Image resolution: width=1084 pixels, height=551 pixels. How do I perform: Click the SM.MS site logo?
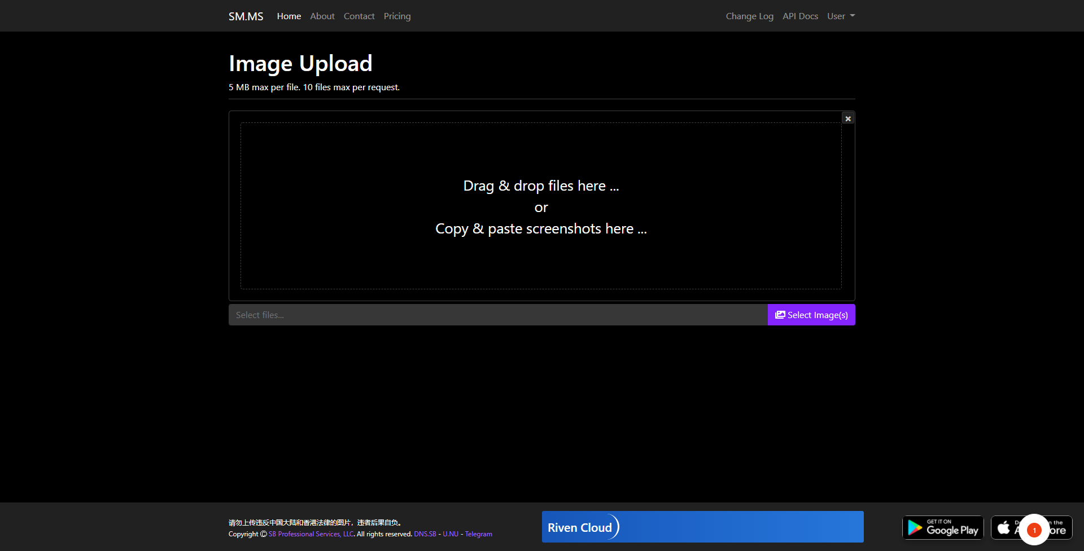point(246,16)
